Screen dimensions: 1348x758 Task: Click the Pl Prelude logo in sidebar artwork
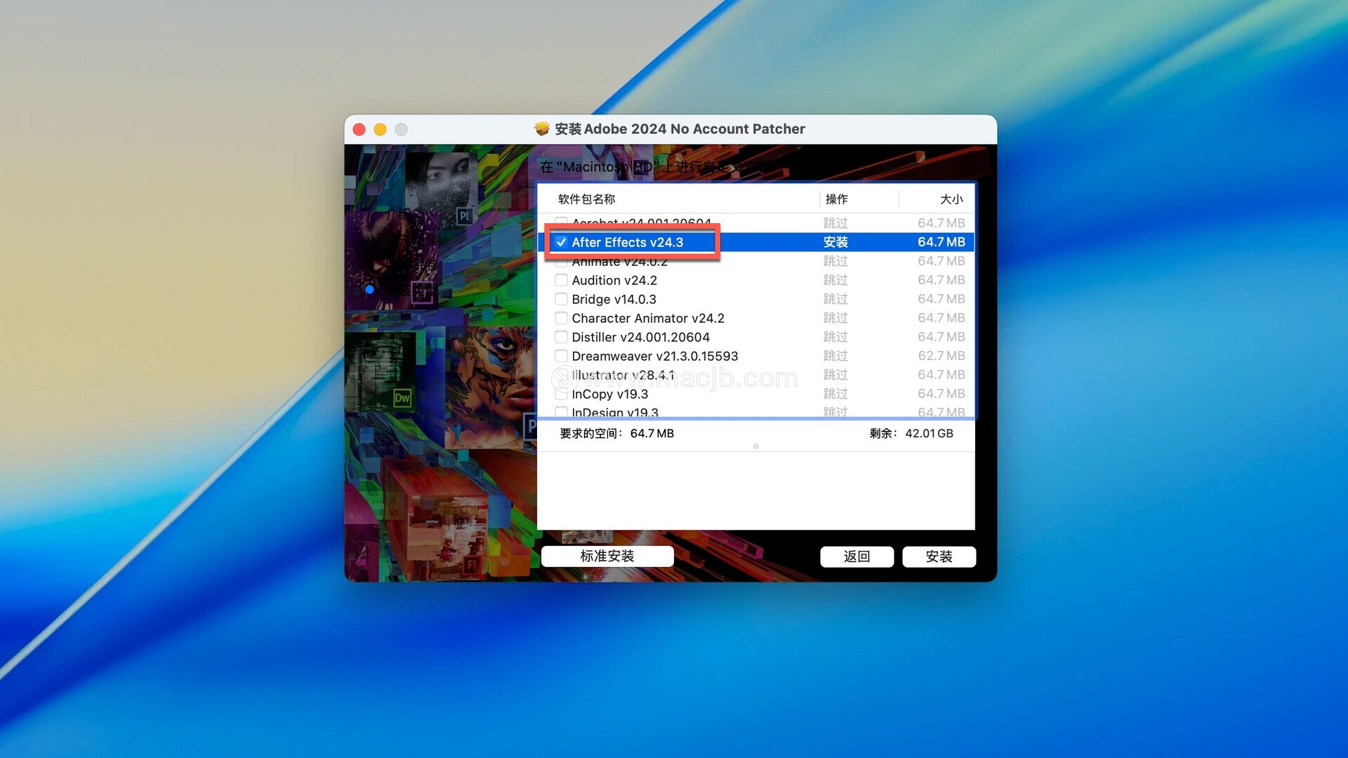click(x=464, y=216)
